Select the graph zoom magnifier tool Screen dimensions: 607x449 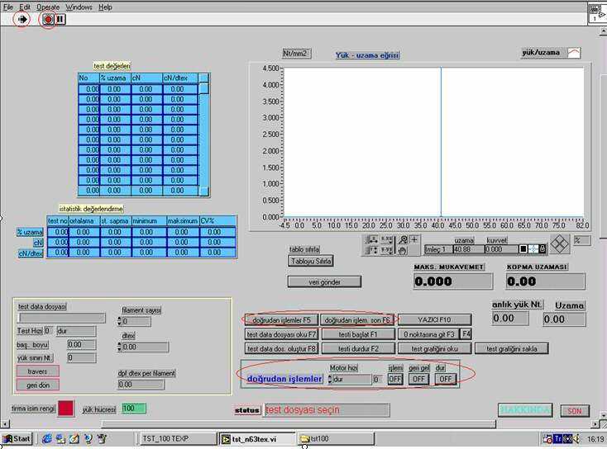(x=403, y=240)
